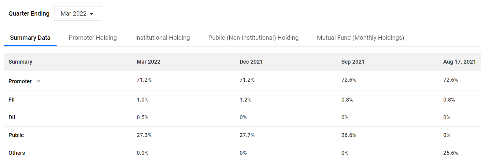The image size is (481, 167).
Task: Go to Public (Non-Institutional) Holding tab
Action: pyautogui.click(x=253, y=38)
